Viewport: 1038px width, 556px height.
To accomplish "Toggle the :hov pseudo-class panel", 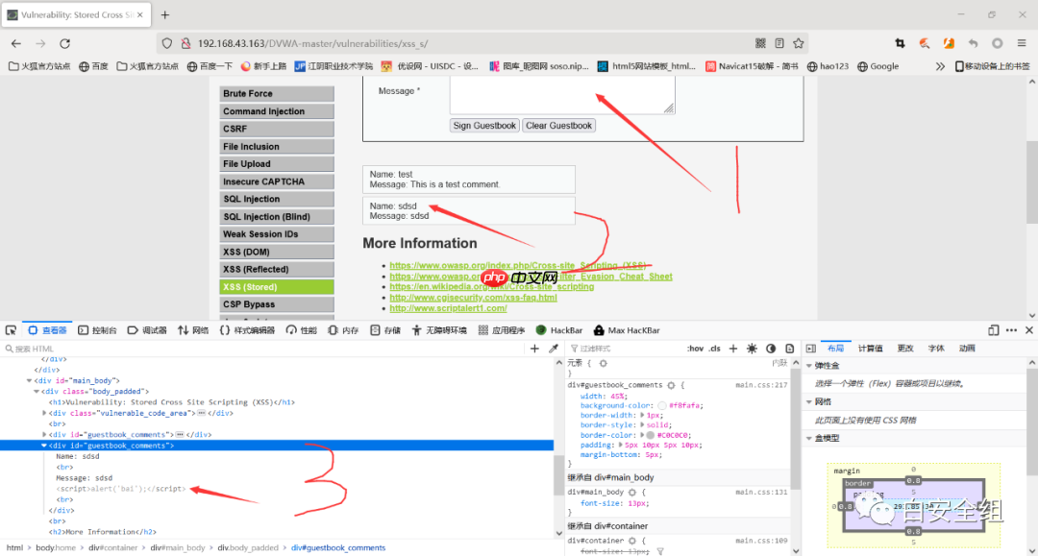I will (695, 349).
